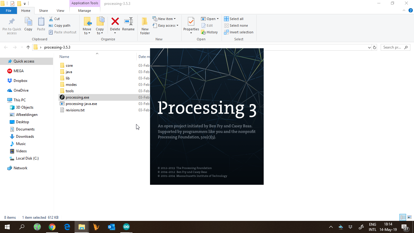The width and height of the screenshot is (414, 233).
Task: Open Outlook from taskbar
Action: click(112, 227)
